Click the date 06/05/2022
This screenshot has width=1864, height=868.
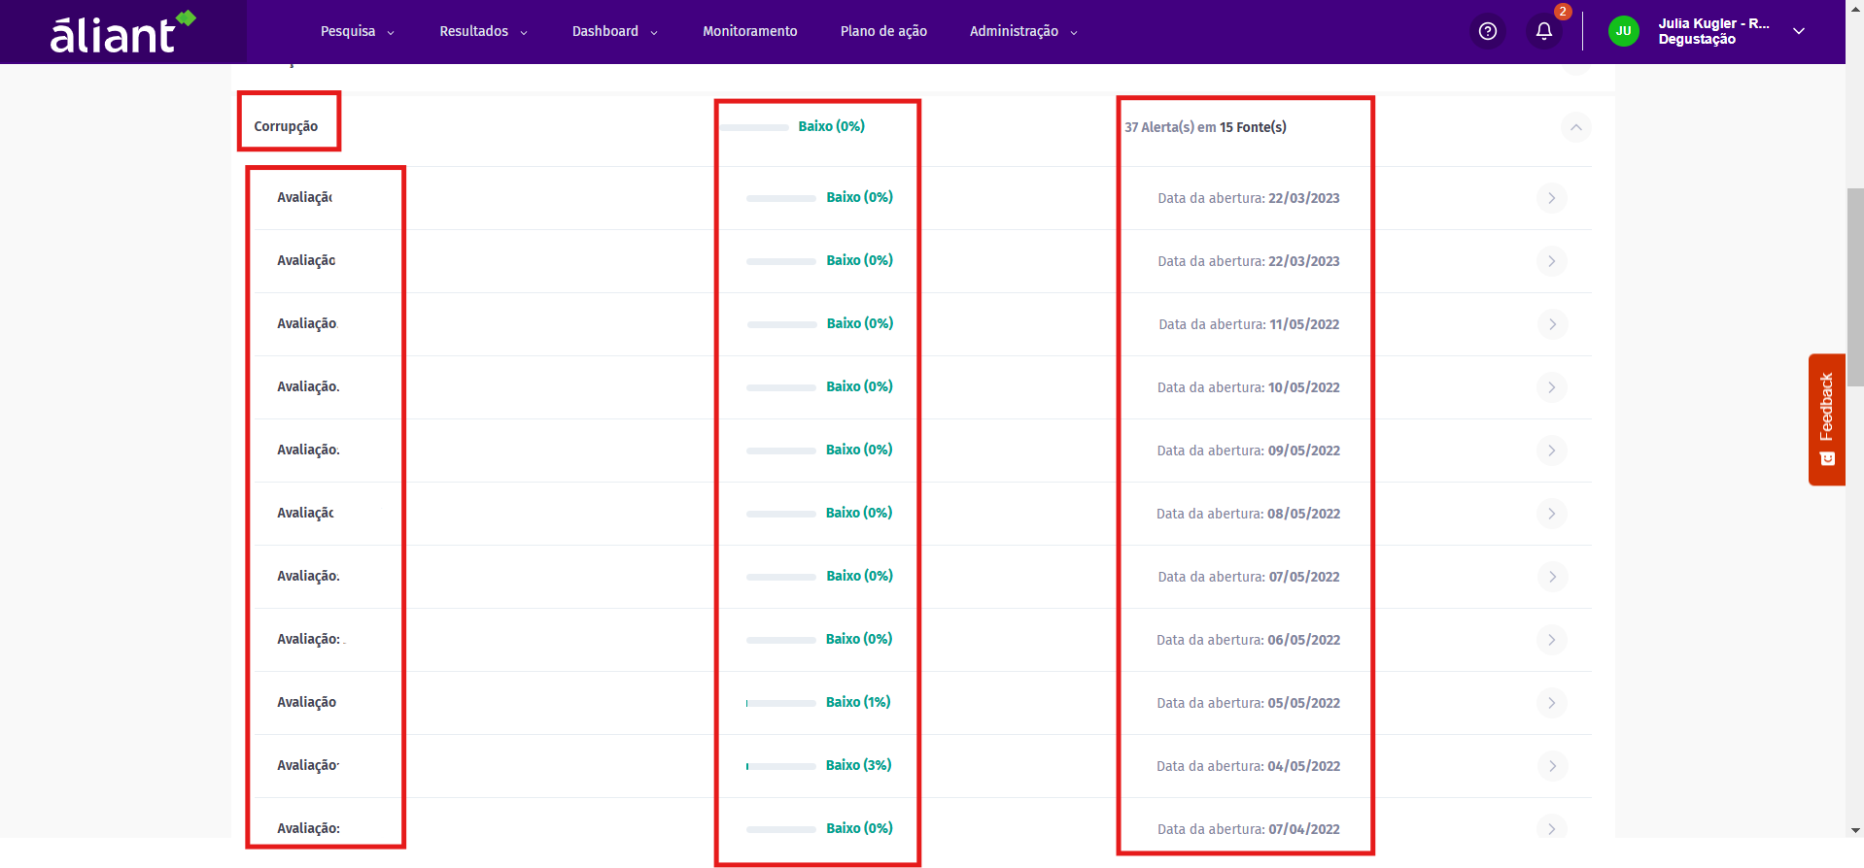point(1304,640)
